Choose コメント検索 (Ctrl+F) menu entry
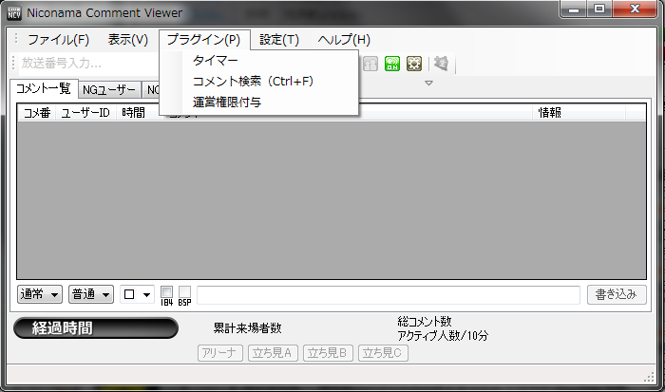The width and height of the screenshot is (665, 392). tap(258, 81)
